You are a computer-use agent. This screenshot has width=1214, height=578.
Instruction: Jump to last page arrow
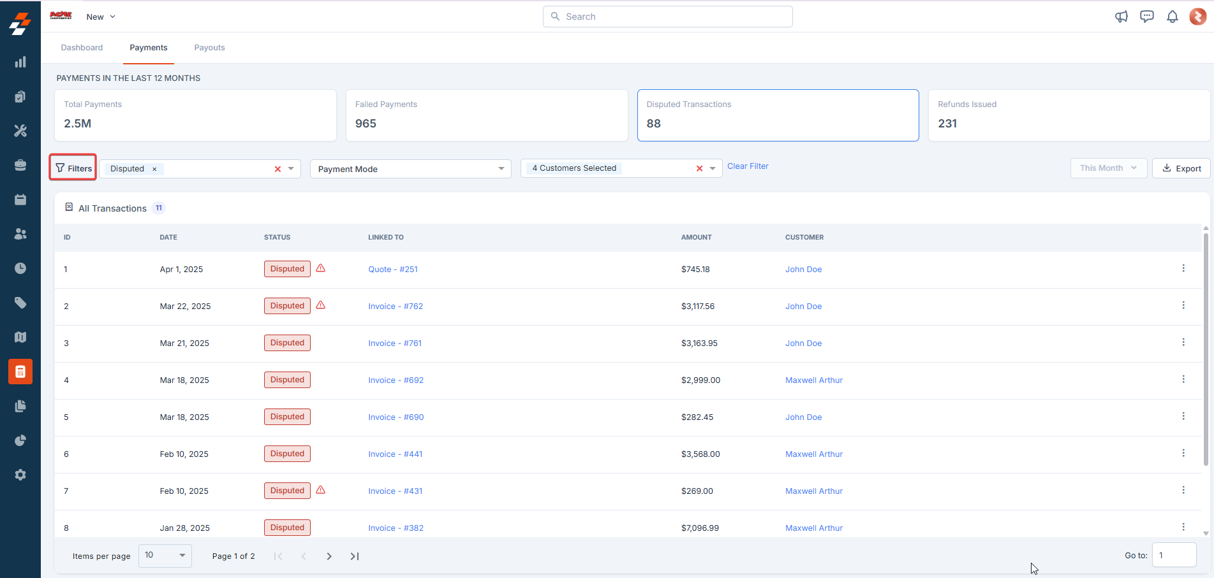pos(355,556)
